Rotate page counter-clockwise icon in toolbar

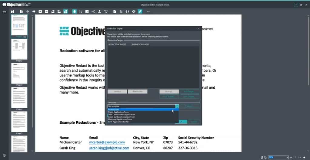pos(53,11)
